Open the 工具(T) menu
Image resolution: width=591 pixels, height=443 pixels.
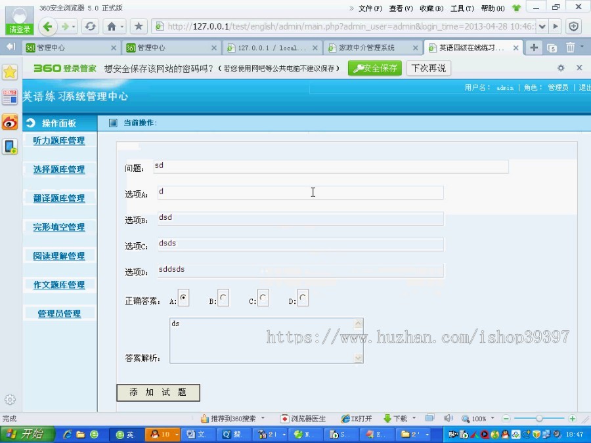pyautogui.click(x=462, y=9)
